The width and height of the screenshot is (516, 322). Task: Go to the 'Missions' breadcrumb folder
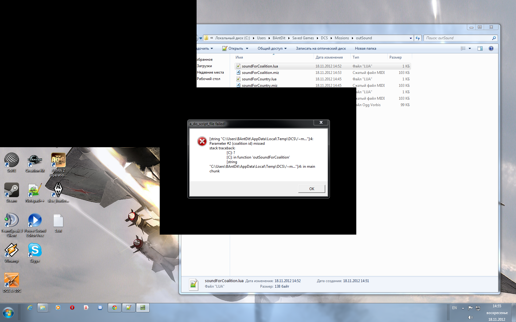tap(342, 38)
